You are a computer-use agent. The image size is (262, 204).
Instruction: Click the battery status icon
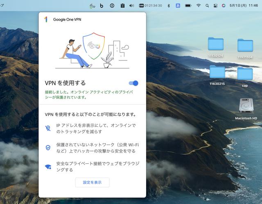(188, 6)
